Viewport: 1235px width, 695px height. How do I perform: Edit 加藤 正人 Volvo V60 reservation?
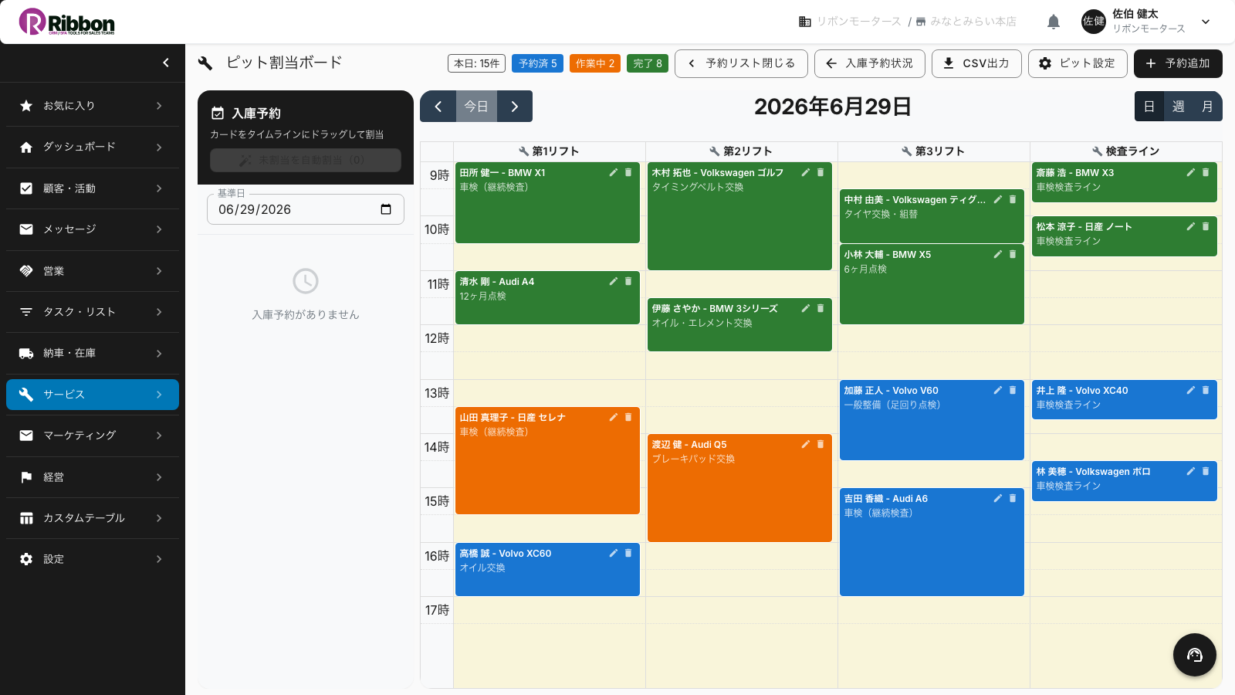click(998, 390)
